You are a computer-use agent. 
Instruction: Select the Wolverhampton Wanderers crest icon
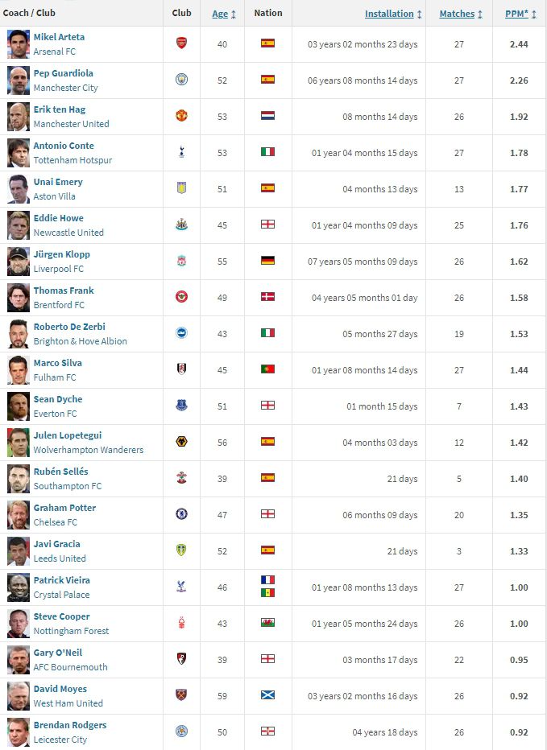182,442
